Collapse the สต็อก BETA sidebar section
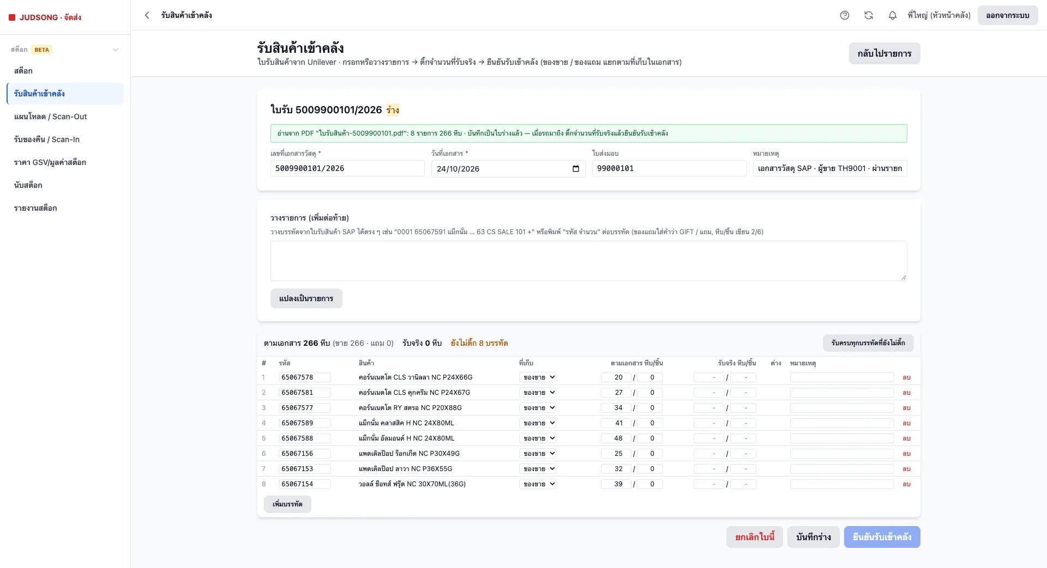The width and height of the screenshot is (1047, 568). click(116, 50)
